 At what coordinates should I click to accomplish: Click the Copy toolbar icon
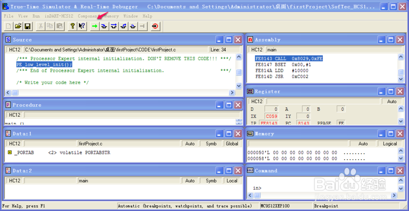(50, 26)
